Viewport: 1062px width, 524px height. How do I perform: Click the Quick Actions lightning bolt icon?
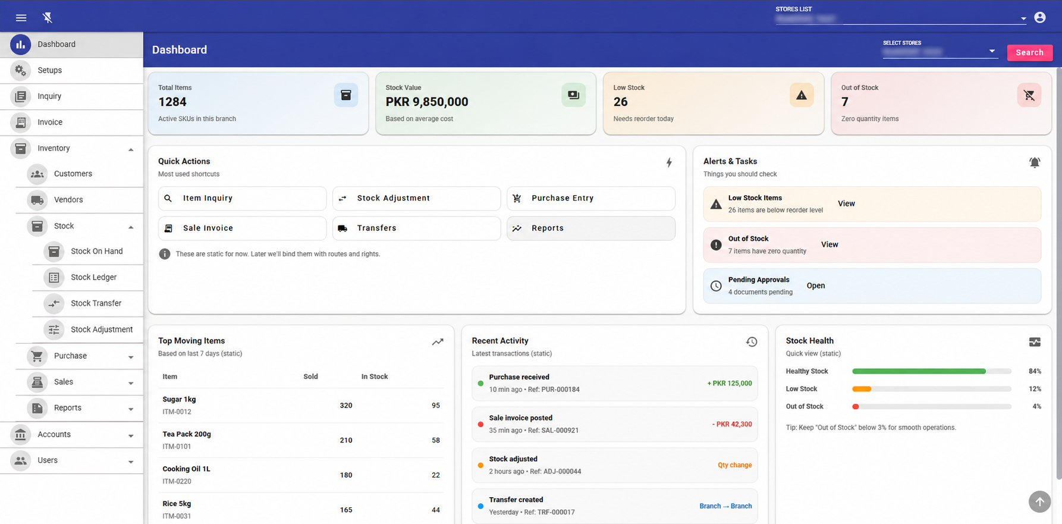click(x=669, y=162)
